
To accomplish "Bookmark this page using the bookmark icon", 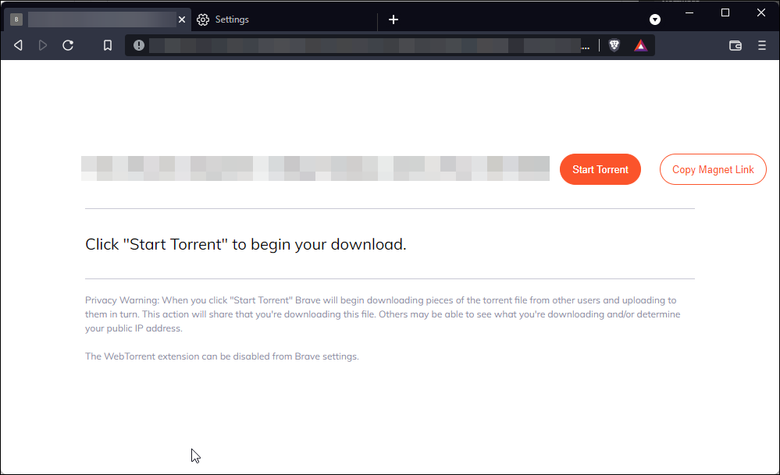I will pos(108,45).
